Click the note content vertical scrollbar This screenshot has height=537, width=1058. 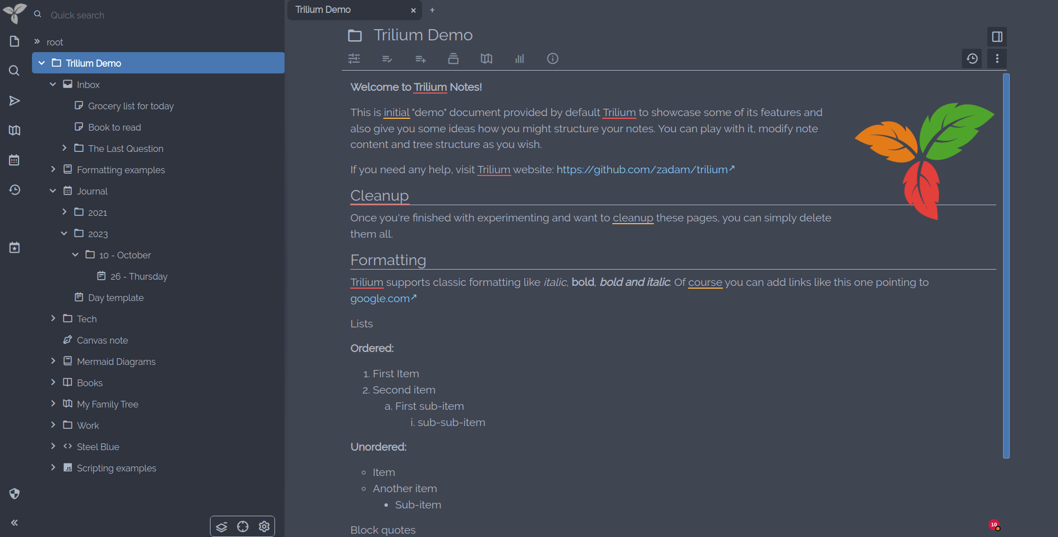(1006, 266)
